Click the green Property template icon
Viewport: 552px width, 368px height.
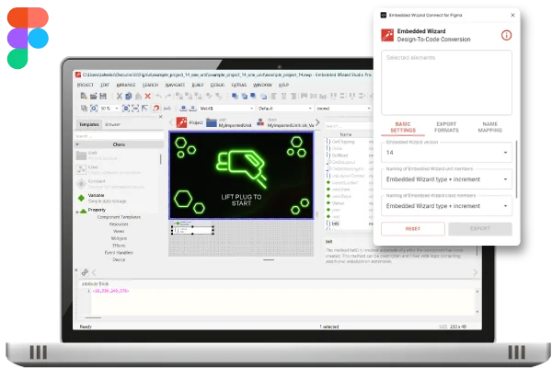pyautogui.click(x=83, y=211)
